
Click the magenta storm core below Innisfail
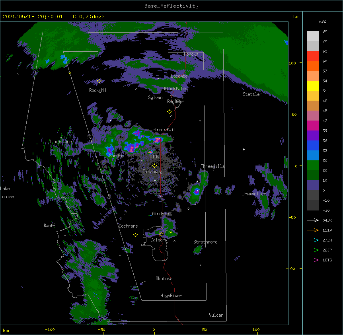point(157,140)
